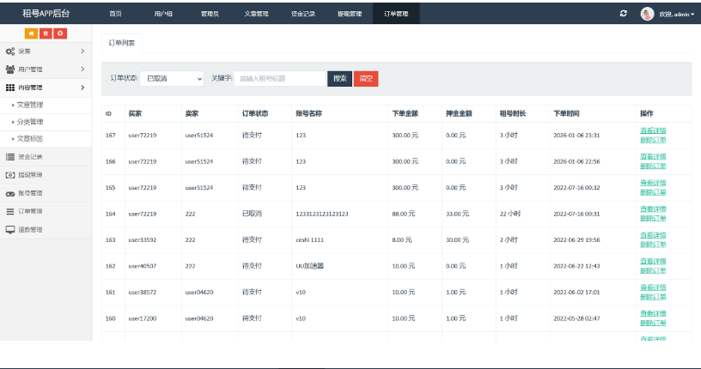Click order time 2026-01-06 23:31
The image size is (701, 369).
click(576, 136)
